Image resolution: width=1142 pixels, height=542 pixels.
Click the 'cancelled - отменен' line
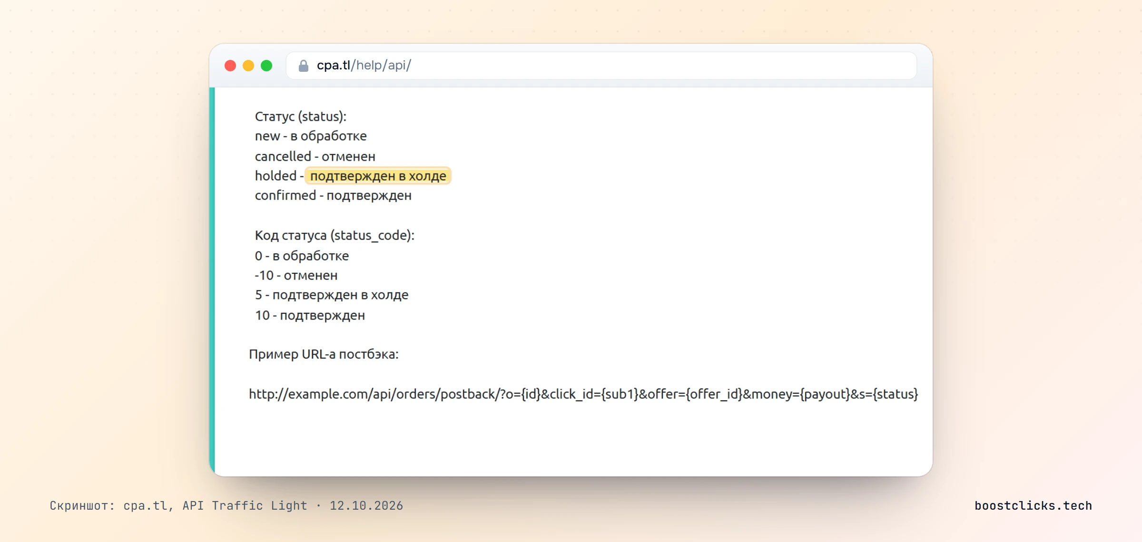pyautogui.click(x=315, y=156)
